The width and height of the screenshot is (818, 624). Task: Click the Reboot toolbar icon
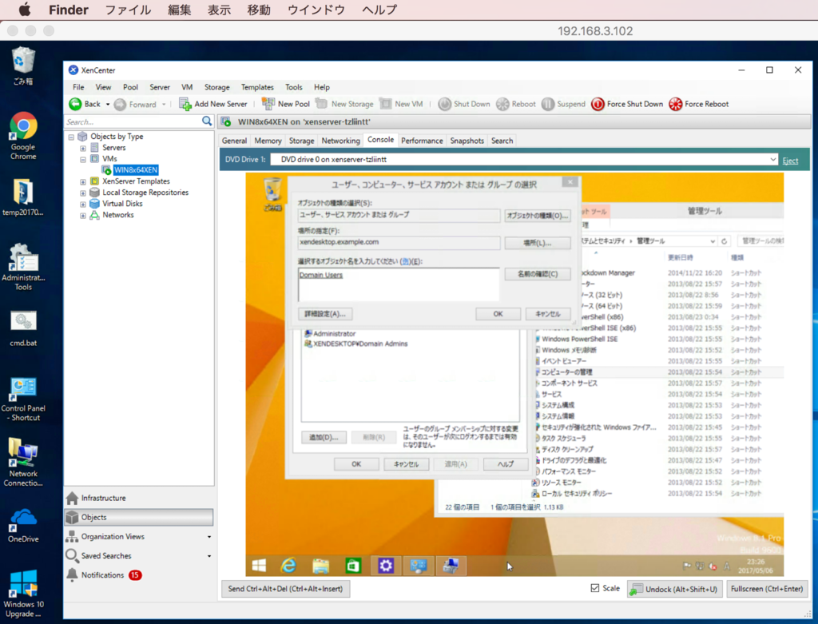click(502, 104)
